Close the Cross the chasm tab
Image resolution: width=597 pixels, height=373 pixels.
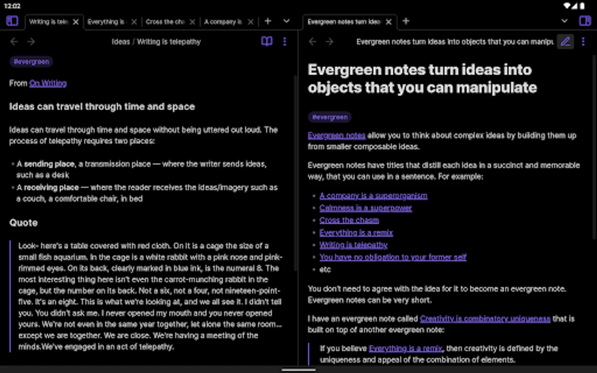click(192, 22)
